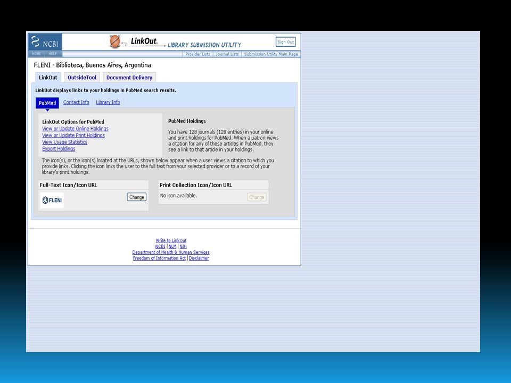Open View or Update Print Holdings
The image size is (511, 383).
(x=73, y=135)
